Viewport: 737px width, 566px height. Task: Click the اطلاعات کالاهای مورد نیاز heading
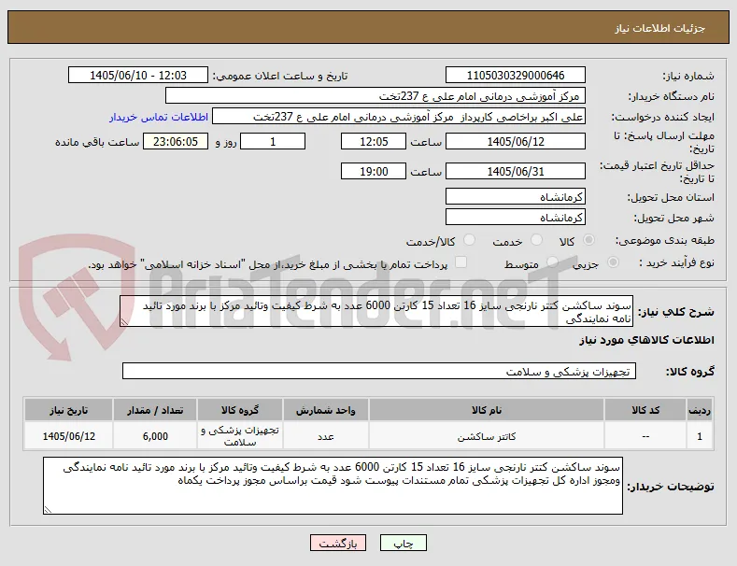tap(646, 340)
